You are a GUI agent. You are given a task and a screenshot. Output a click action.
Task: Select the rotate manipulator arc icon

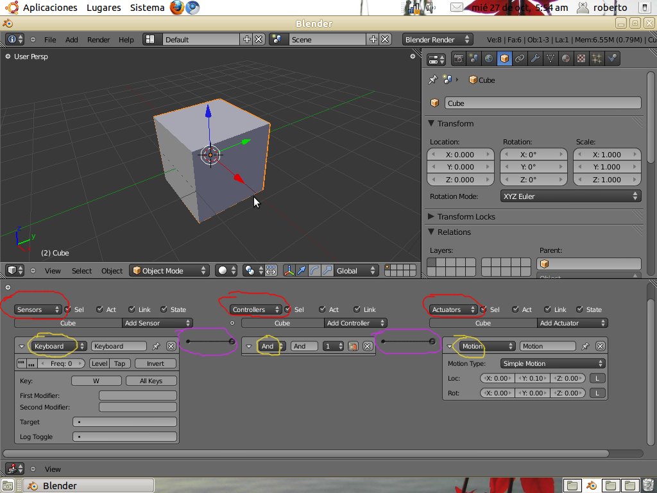pos(314,270)
